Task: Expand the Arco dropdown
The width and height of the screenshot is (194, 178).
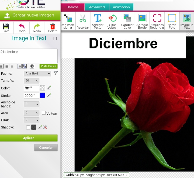Action: click(x=32, y=113)
